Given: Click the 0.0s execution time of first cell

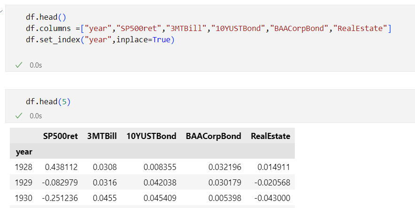Looking at the screenshot, I should coord(36,65).
